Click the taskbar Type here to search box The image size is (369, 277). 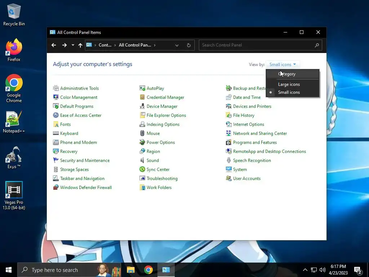(x=69, y=270)
